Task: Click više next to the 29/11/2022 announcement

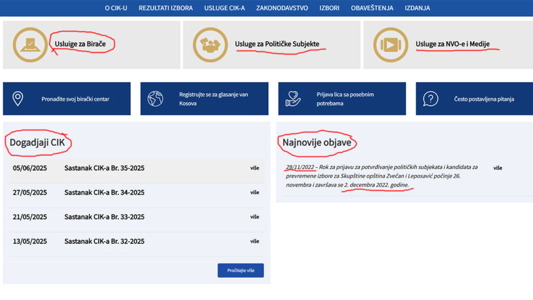Action: (498, 168)
